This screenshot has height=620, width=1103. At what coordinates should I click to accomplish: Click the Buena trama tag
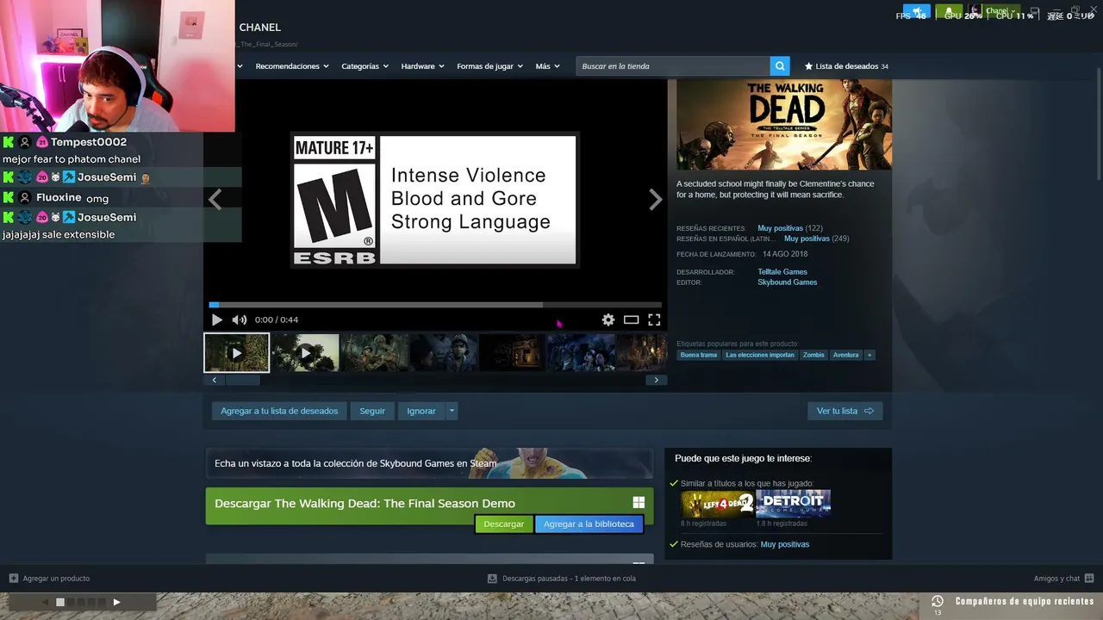tap(698, 355)
